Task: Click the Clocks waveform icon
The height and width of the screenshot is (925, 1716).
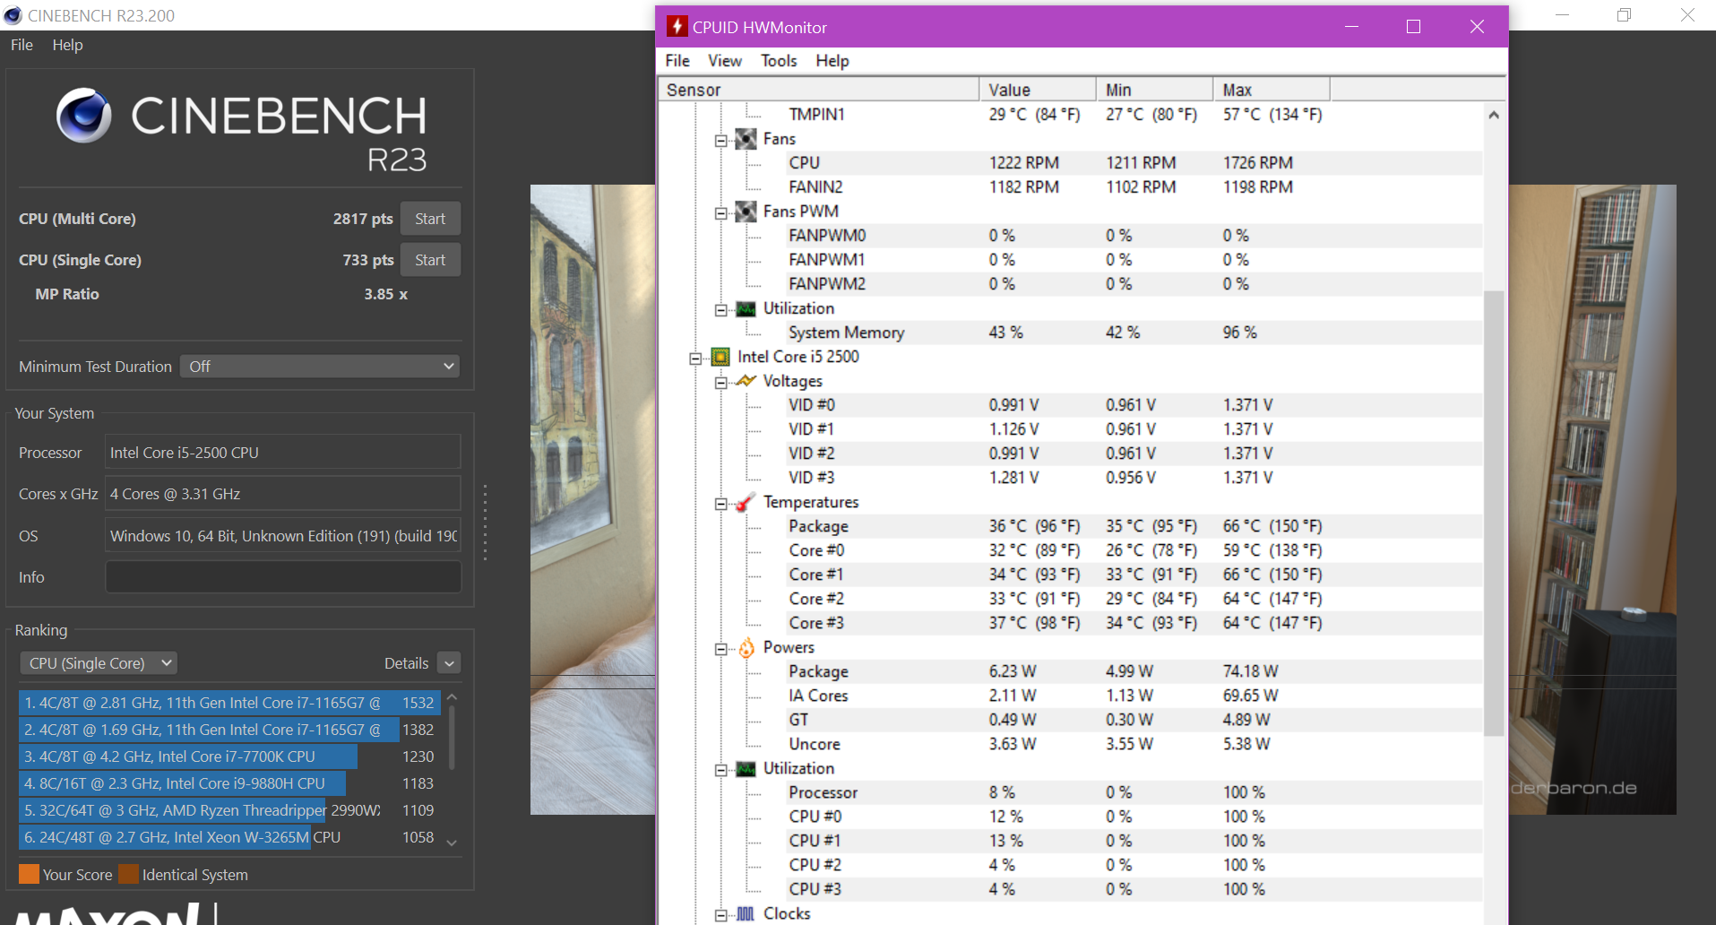Action: point(746,914)
